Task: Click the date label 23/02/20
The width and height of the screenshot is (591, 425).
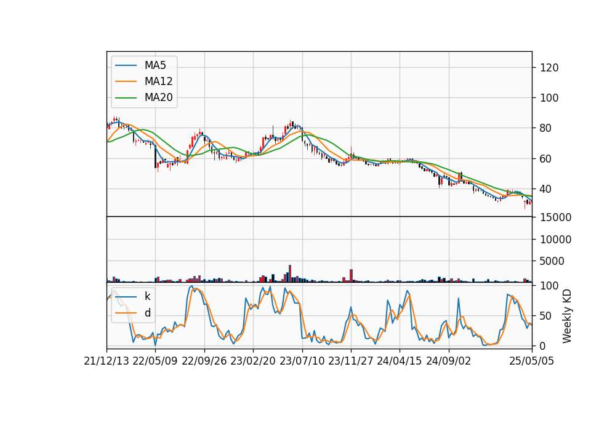Action: tap(253, 361)
